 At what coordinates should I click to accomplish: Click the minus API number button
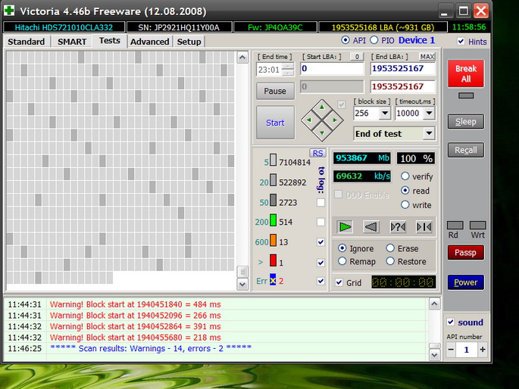[x=451, y=350]
